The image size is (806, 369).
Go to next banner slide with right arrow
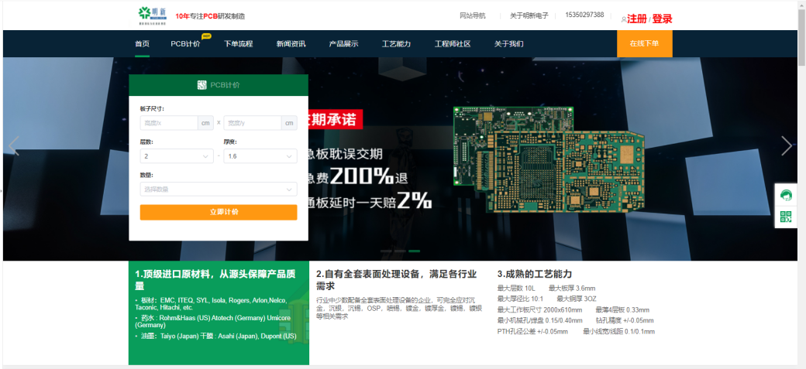coord(787,145)
